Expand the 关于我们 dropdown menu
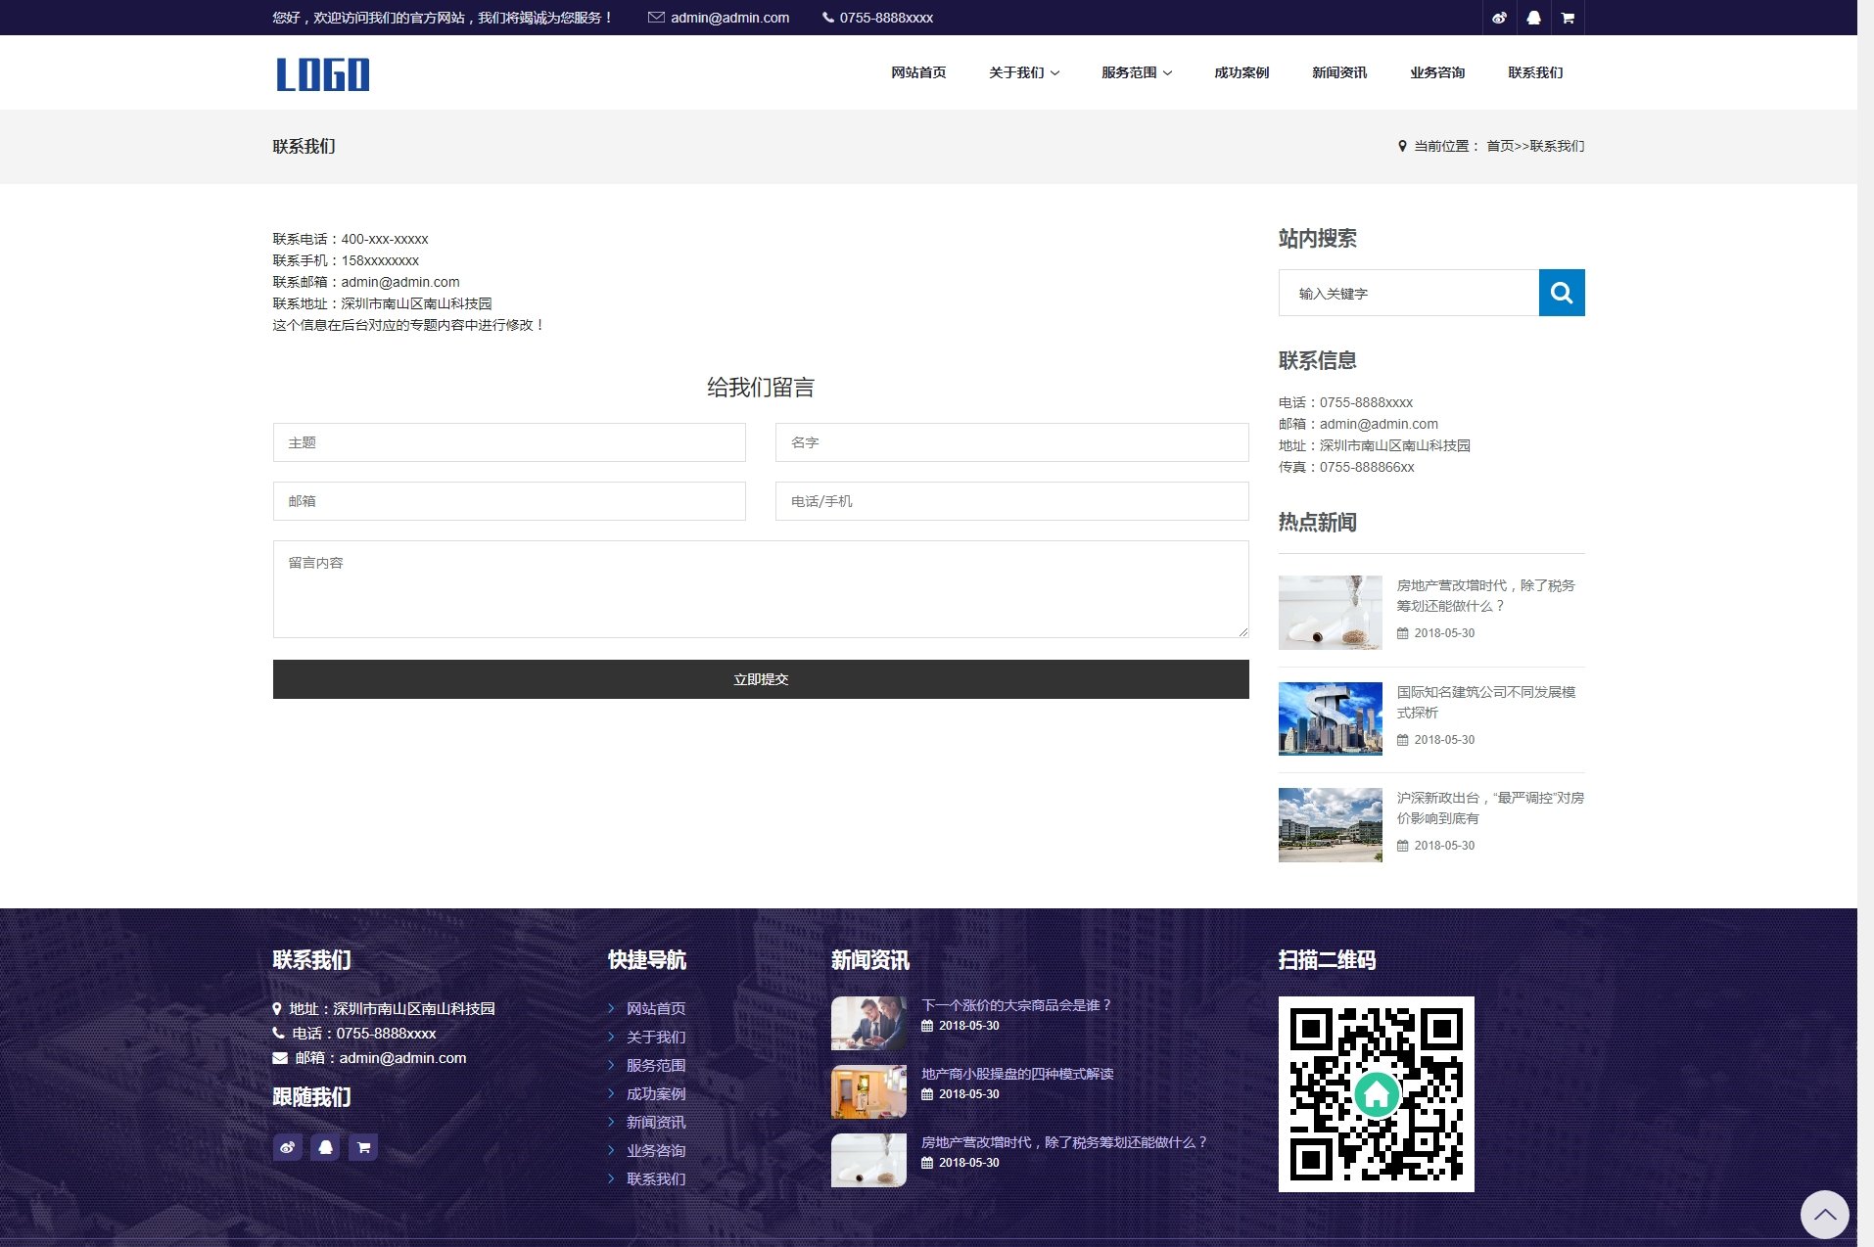This screenshot has height=1247, width=1874. 1022,71
